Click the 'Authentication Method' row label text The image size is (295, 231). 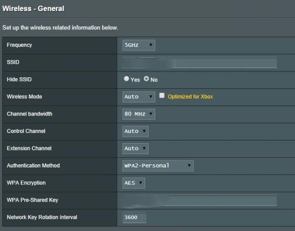(x=33, y=166)
